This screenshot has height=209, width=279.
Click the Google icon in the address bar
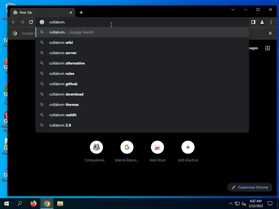(x=42, y=22)
